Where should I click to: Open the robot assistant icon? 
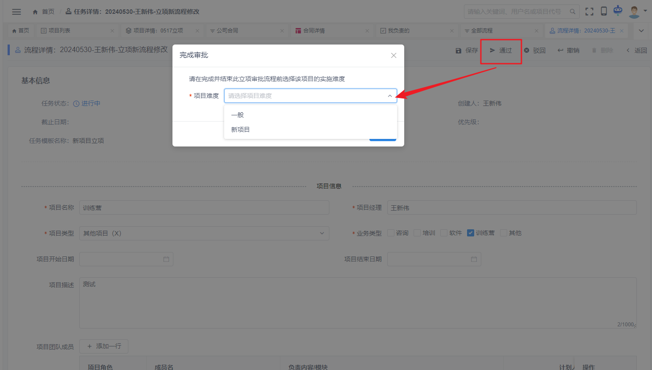[x=618, y=11]
